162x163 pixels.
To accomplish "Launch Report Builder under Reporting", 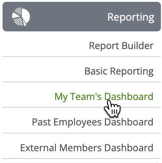I will coord(121,46).
